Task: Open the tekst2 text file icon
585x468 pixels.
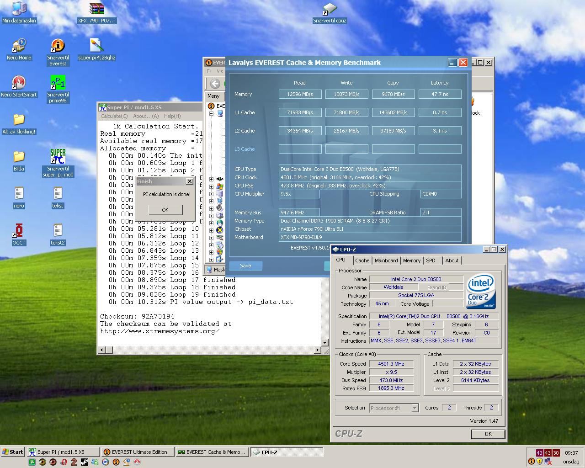Action: coord(58,234)
